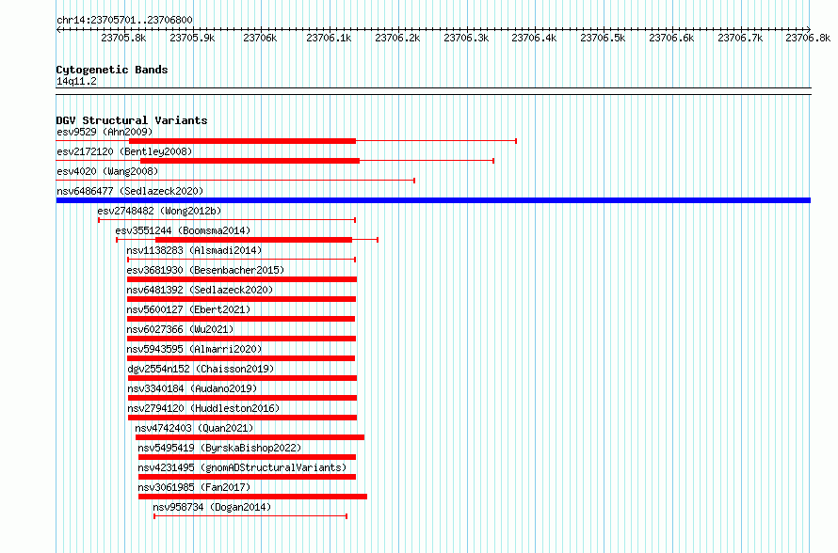Click the esv9529 (Ahn2009) variant label
The image size is (838, 553).
pos(105,132)
